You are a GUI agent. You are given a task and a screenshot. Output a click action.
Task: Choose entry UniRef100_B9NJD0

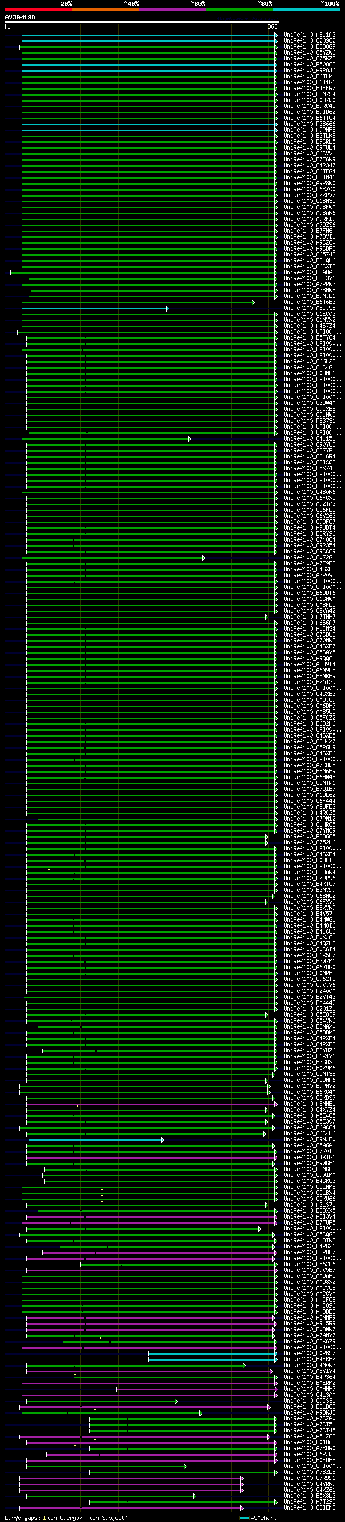pyautogui.click(x=309, y=1139)
